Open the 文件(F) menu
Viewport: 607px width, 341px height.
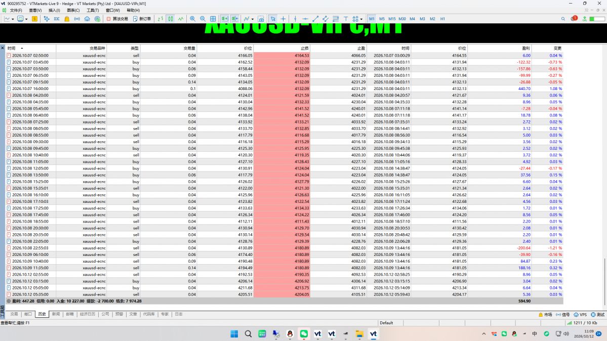(x=16, y=11)
